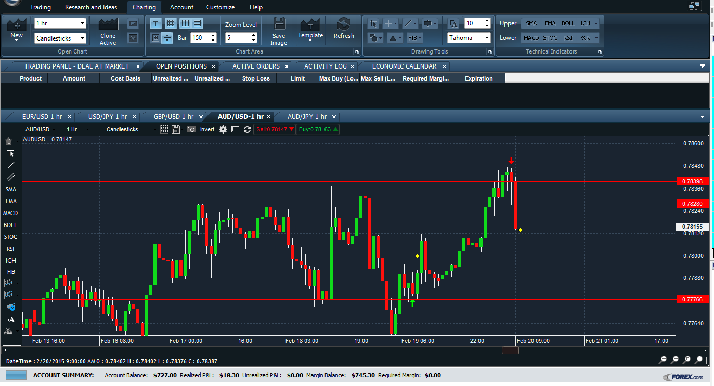
Task: Toggle the crosshair lock button beside Bar
Action: point(167,38)
